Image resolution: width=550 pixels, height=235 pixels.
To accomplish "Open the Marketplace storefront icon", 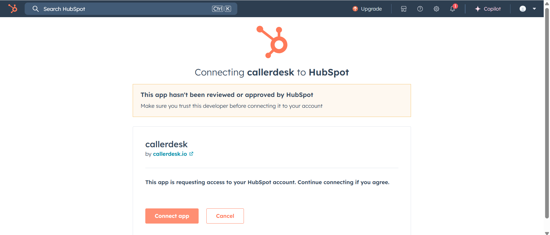I will (x=404, y=9).
